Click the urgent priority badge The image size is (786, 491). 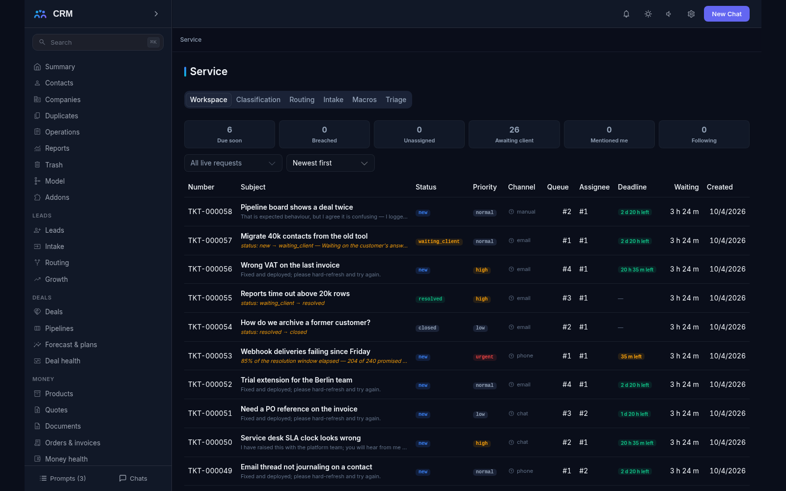coord(484,357)
